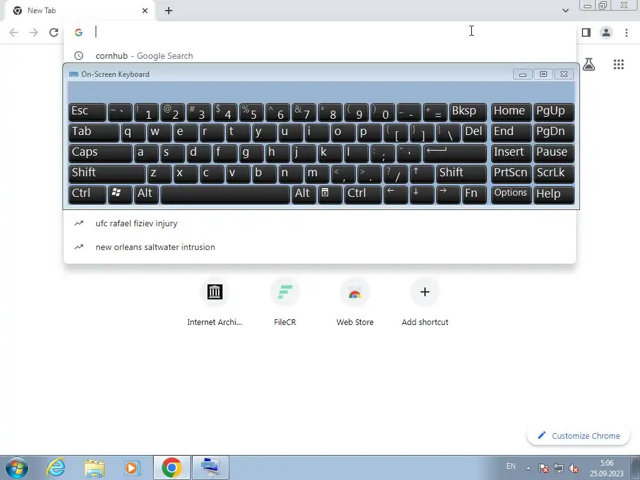Screen dimensions: 640x480
Task: Open Windows Explorer folder in taskbar
Action: pos(94,467)
